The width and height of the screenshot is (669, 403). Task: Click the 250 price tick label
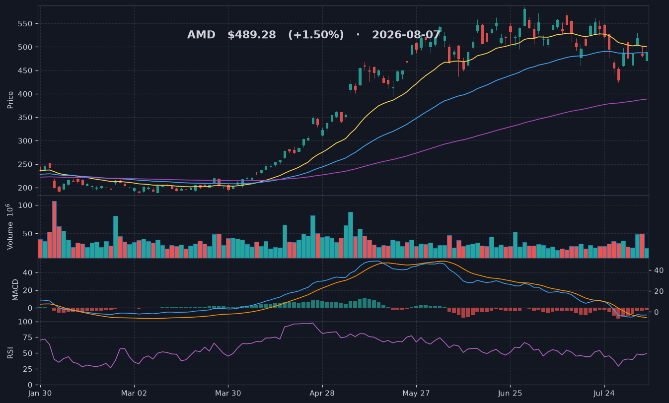click(x=26, y=165)
